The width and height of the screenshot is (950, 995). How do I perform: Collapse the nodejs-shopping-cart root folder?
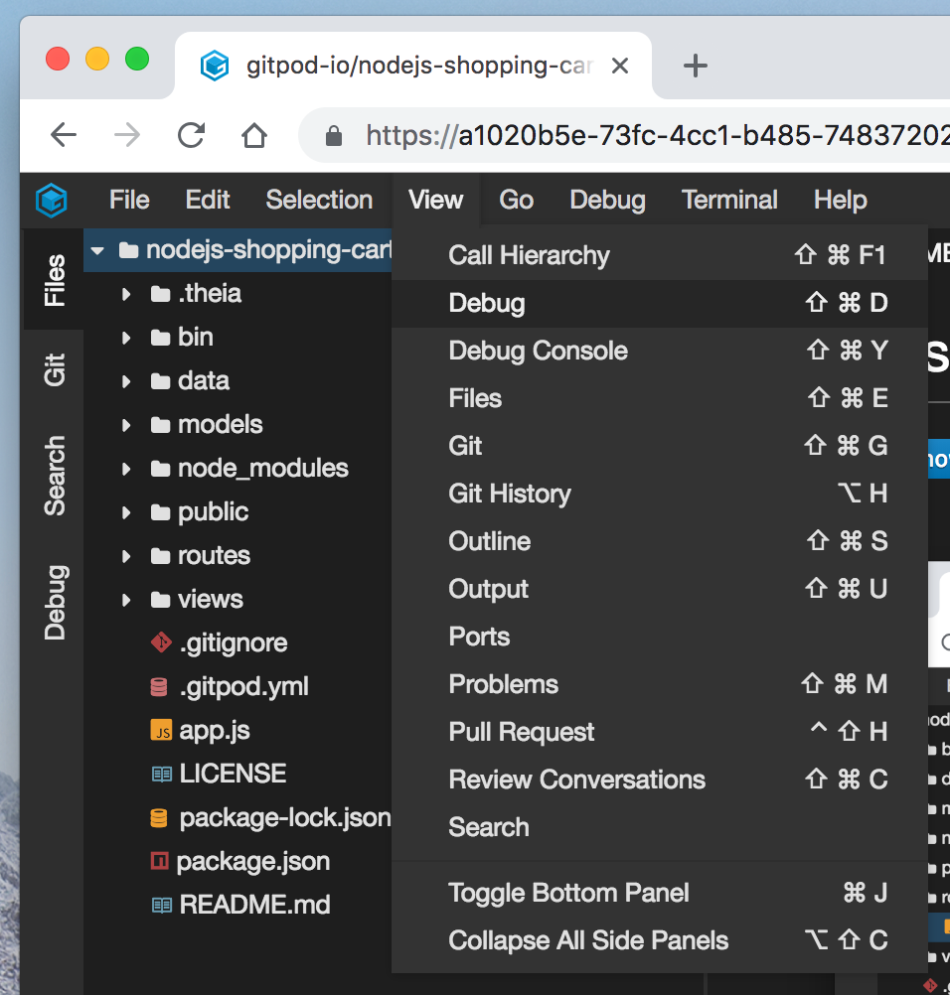click(x=97, y=250)
